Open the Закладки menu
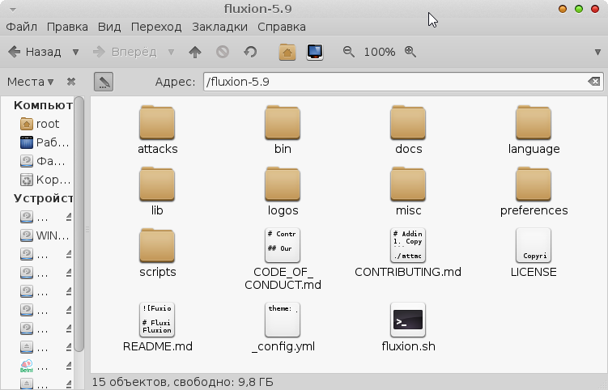 point(220,27)
